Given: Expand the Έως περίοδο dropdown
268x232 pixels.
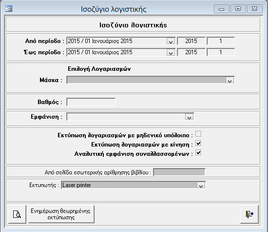Looking at the screenshot, I should [x=171, y=52].
